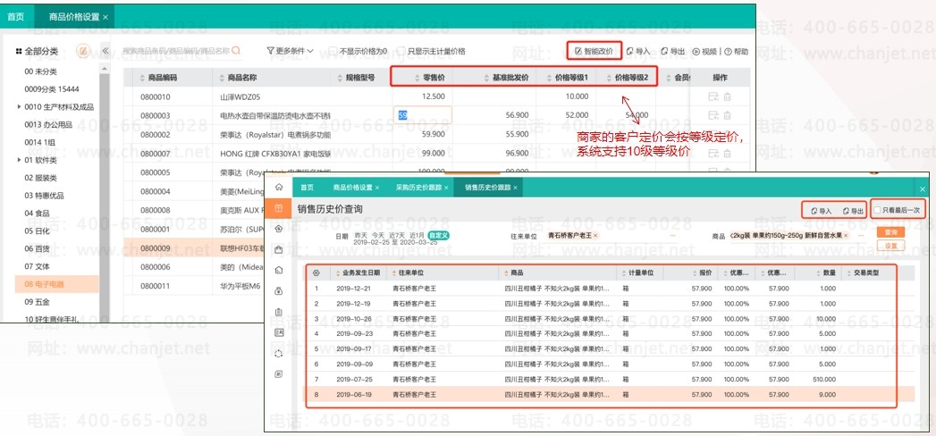Click the orange 查询 button
936x436 pixels.
(890, 232)
